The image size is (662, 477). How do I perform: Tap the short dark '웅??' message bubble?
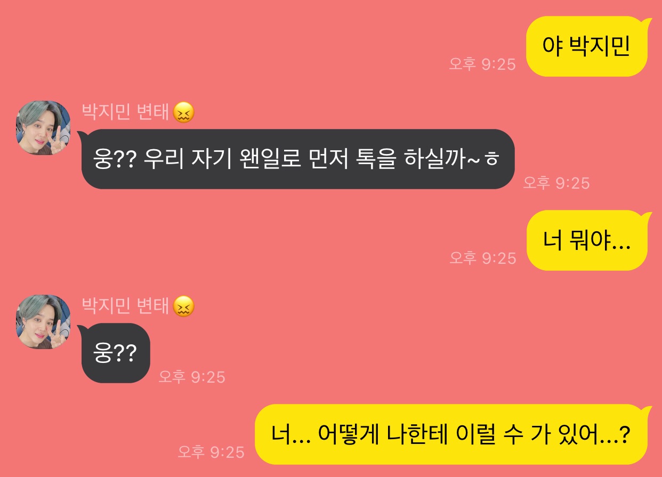114,353
